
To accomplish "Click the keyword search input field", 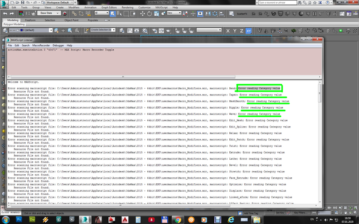I will [x=277, y=2].
